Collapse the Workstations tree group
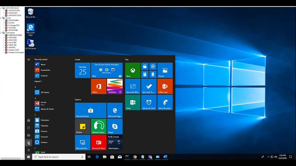Screen dimensions: 296x166 1,33
